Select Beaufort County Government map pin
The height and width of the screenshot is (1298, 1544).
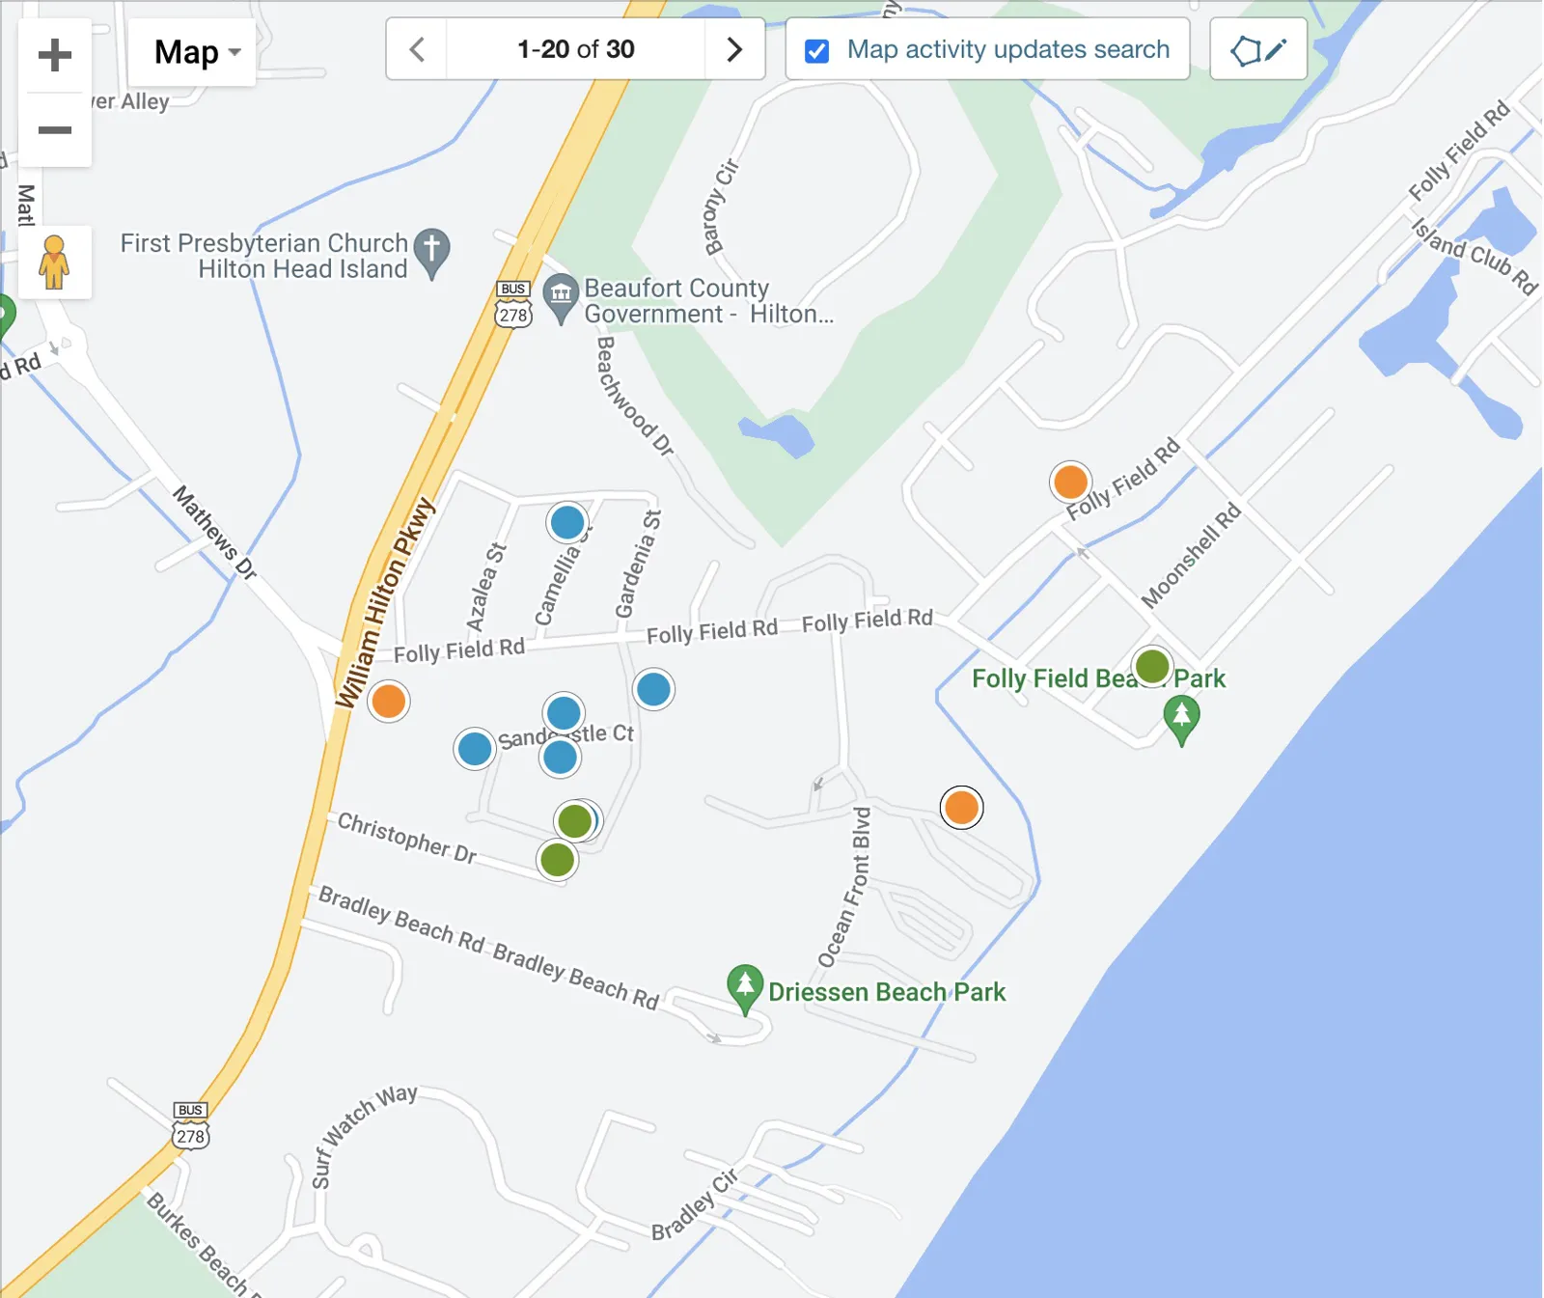[561, 298]
